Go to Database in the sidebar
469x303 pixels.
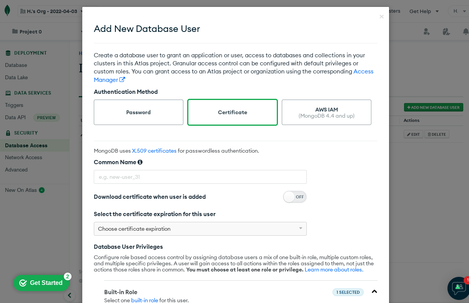[x=16, y=65]
